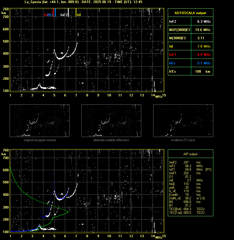This screenshot has width=234, height=240.
Task: Click the h'Es value '108 km'
Action: point(203,72)
